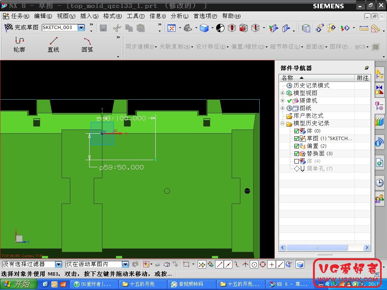Open the 没有选择过滤器 selection filter dropdown
The image size is (387, 290).
(59, 264)
